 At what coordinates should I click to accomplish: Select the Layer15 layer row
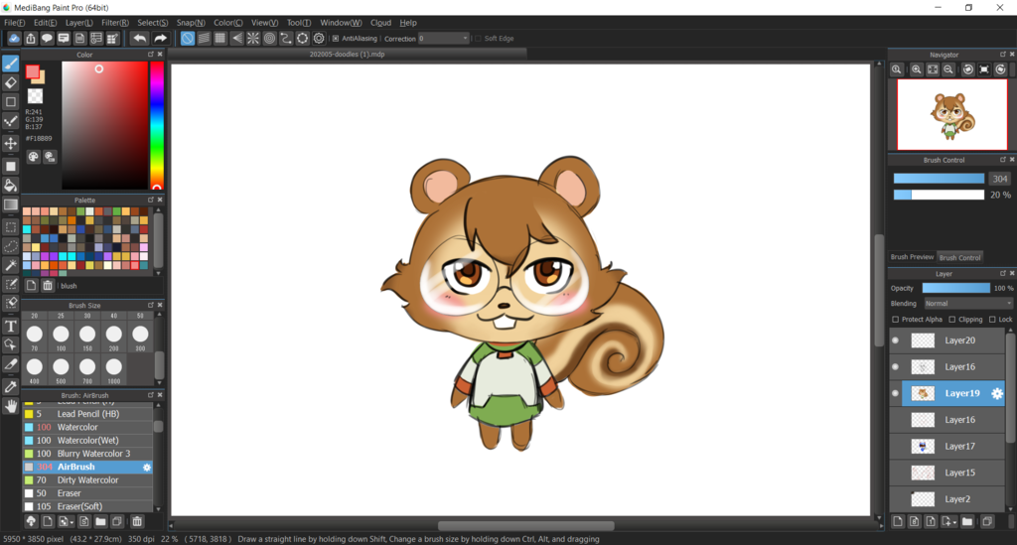[946, 474]
